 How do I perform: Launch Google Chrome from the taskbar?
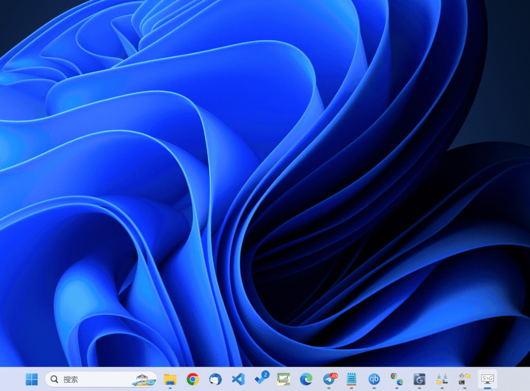(x=193, y=379)
